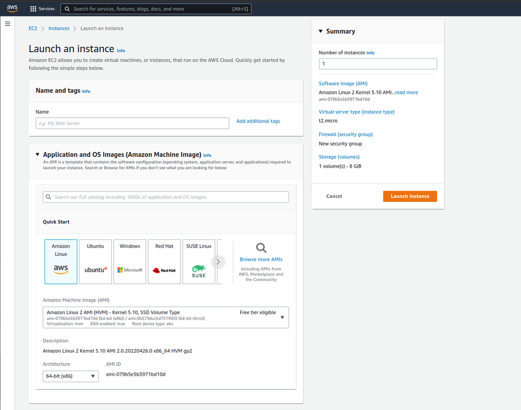The image size is (521, 410).
Task: Click the AWS logo home icon
Action: pos(12,8)
